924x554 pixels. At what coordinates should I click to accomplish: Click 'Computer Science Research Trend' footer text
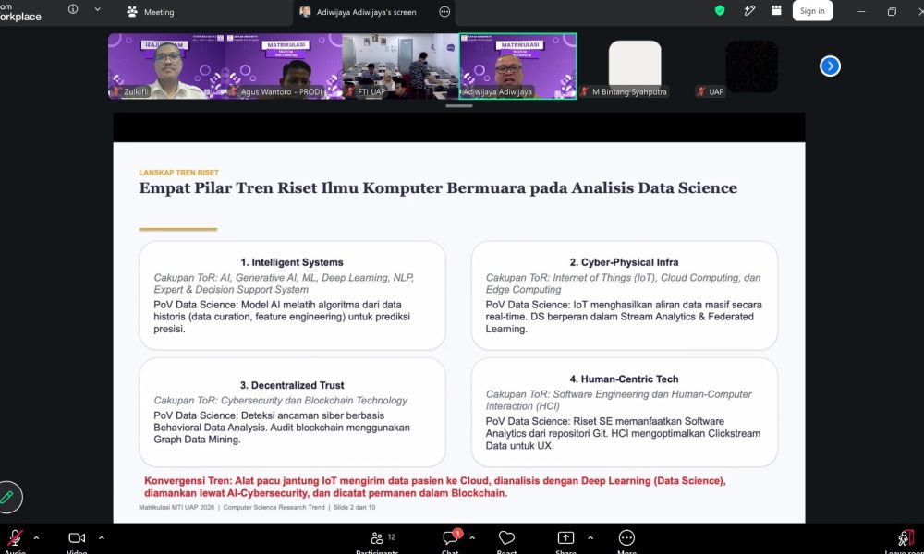[x=274, y=508]
